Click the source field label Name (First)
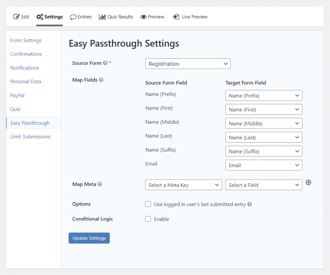This screenshot has width=330, height=275. (x=159, y=108)
